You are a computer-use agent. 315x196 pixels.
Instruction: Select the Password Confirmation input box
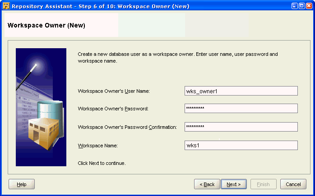(241, 127)
